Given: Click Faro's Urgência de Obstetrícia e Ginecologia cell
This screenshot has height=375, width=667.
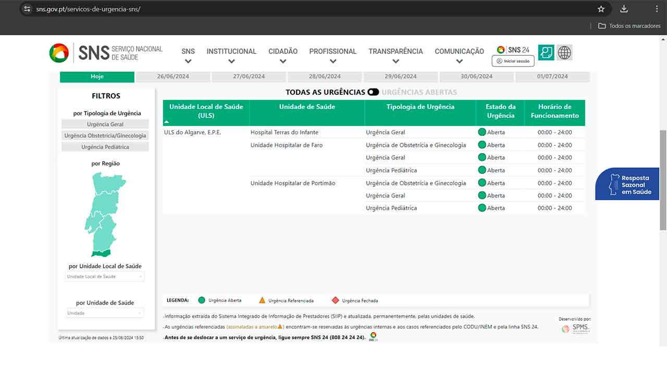Looking at the screenshot, I should [416, 145].
